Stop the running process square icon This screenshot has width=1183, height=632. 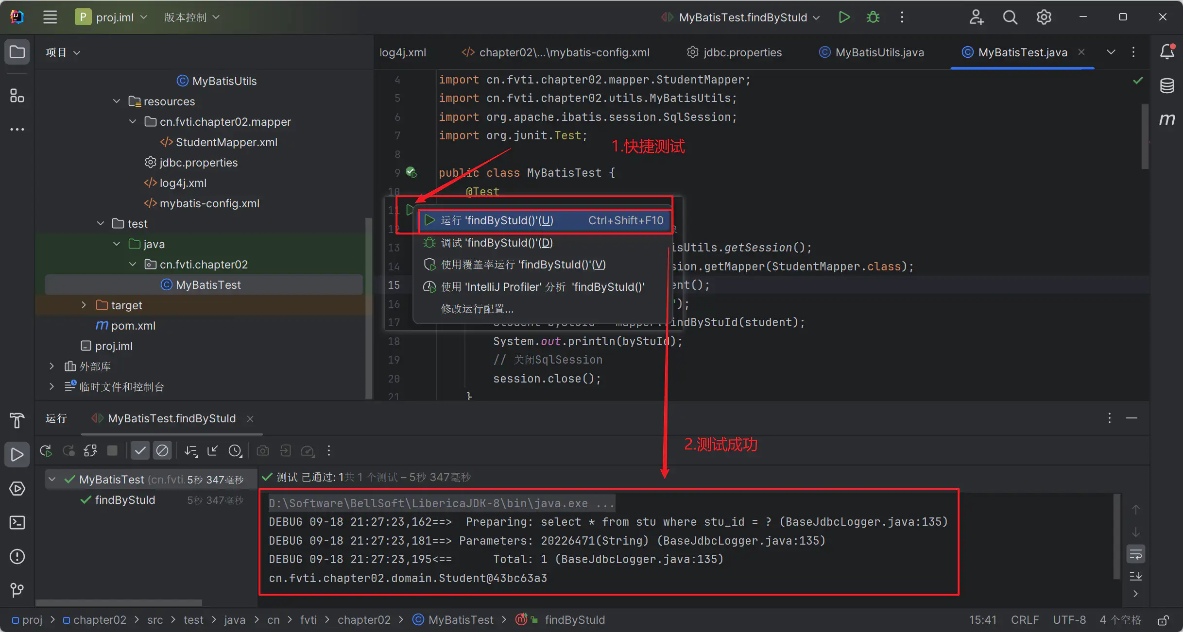tap(112, 451)
